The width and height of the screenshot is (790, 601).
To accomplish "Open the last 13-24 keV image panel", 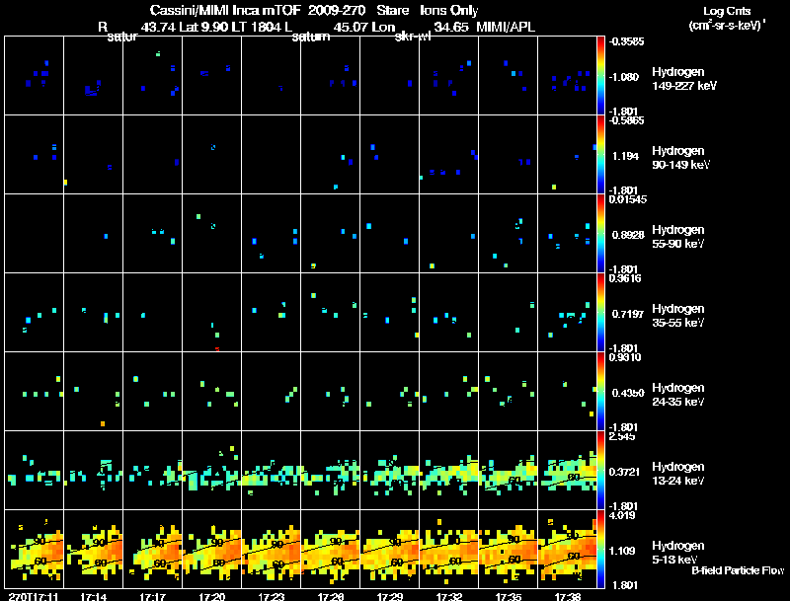I will tap(568, 471).
